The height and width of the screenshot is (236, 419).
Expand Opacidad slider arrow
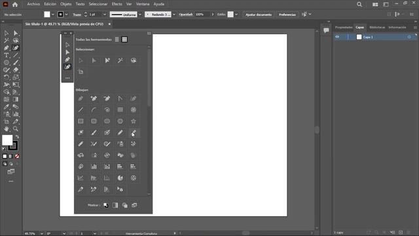pyautogui.click(x=213, y=14)
